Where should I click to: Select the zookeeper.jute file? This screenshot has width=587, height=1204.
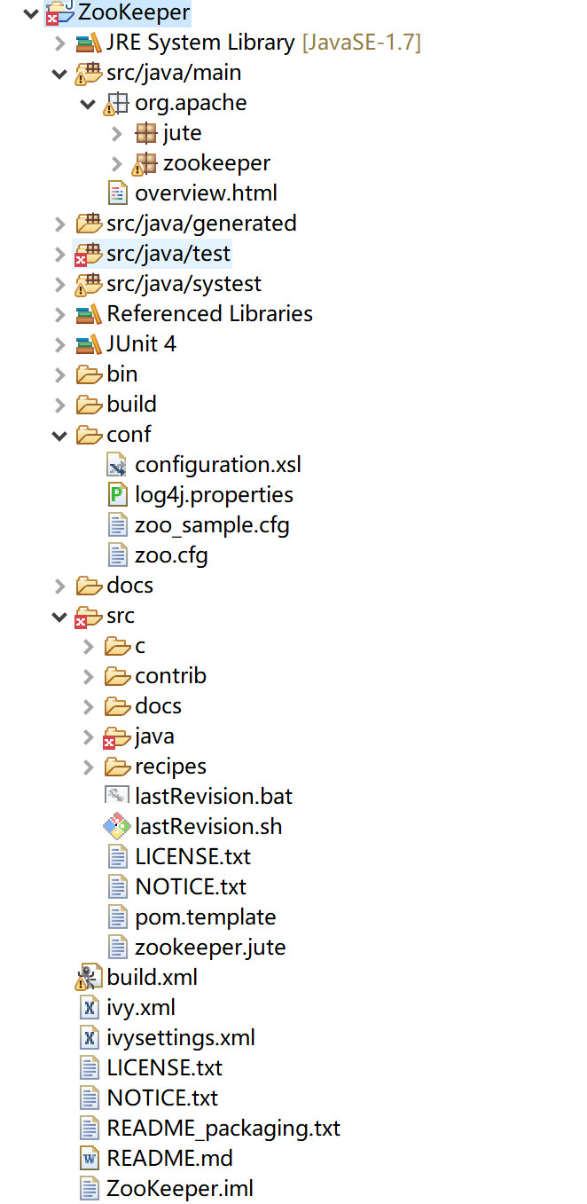coord(210,948)
